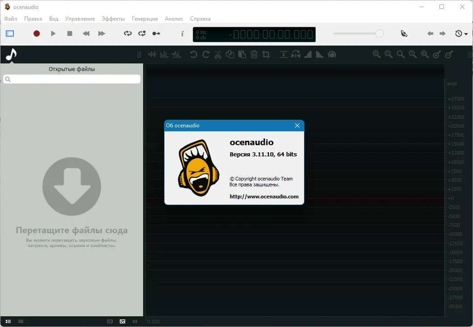
Task: Click the vertical Zoom Out icon
Action: point(449,54)
